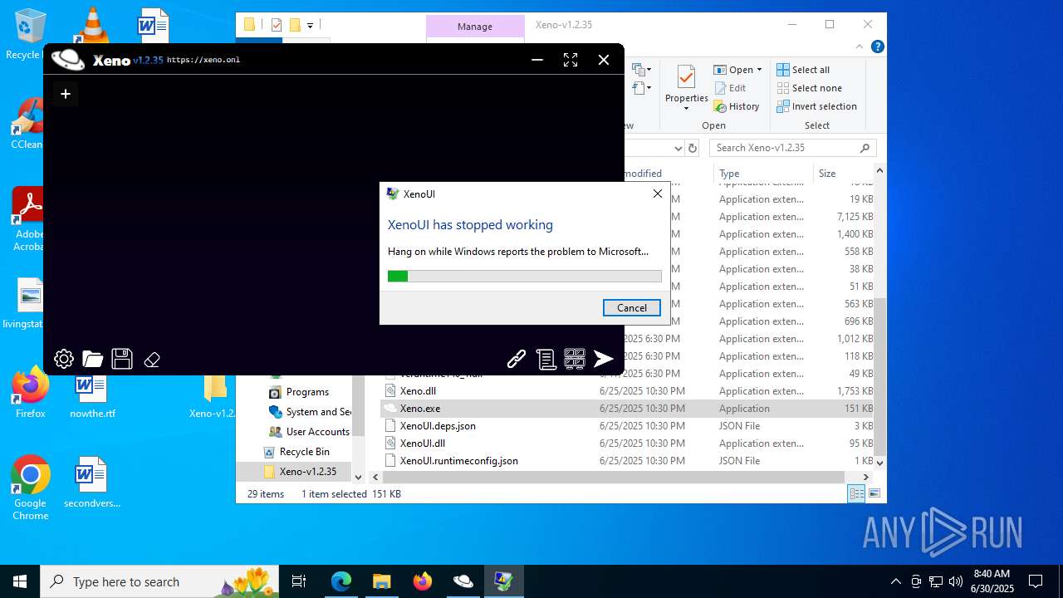Open the notification center
1063x598 pixels.
click(1036, 581)
